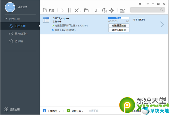Click the 离线下载加速 button
The height and width of the screenshot is (115, 169).
pyautogui.click(x=119, y=30)
